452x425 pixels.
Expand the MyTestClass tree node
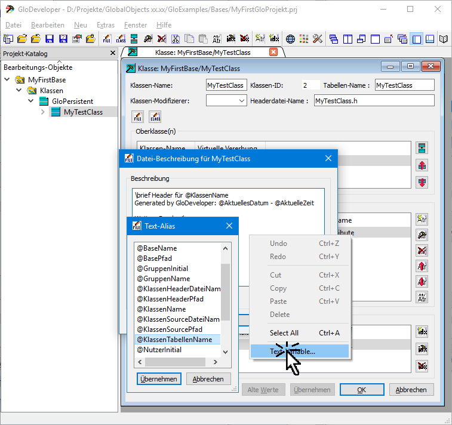coord(42,112)
